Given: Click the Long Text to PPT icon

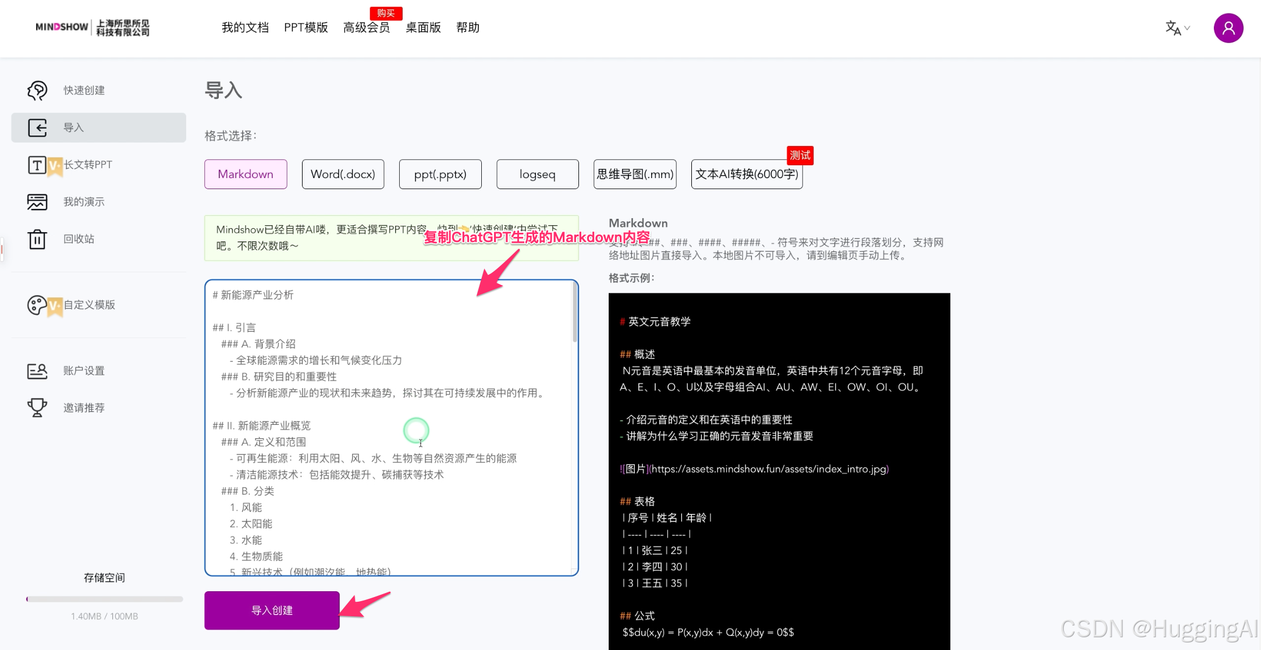Looking at the screenshot, I should point(37,165).
